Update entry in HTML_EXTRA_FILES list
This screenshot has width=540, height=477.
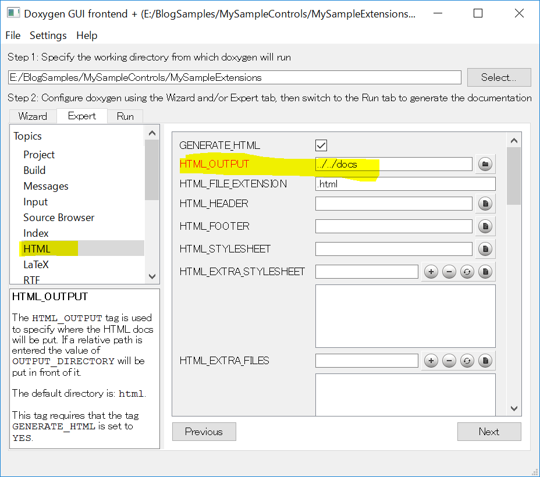point(467,361)
